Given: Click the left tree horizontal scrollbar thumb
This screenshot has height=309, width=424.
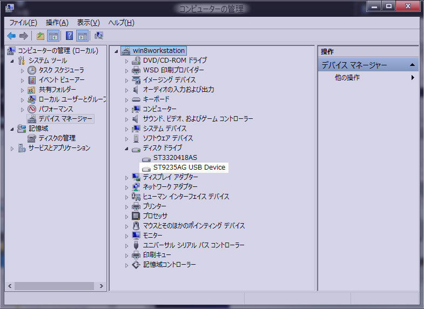Looking at the screenshot, I should coord(55,286).
